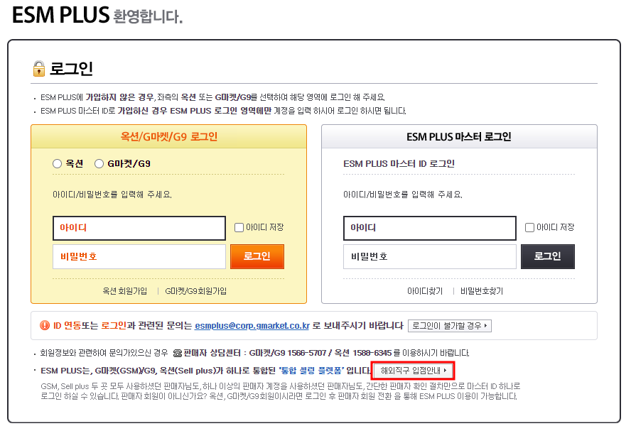The height and width of the screenshot is (426, 631).
Task: Click the esmplus@corp.gmarket.co.kr email link
Action: [x=252, y=325]
